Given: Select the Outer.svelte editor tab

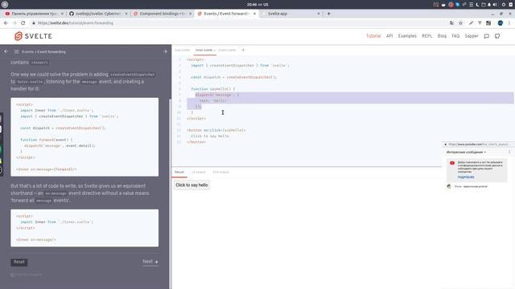Looking at the screenshot, I should pyautogui.click(x=227, y=50).
